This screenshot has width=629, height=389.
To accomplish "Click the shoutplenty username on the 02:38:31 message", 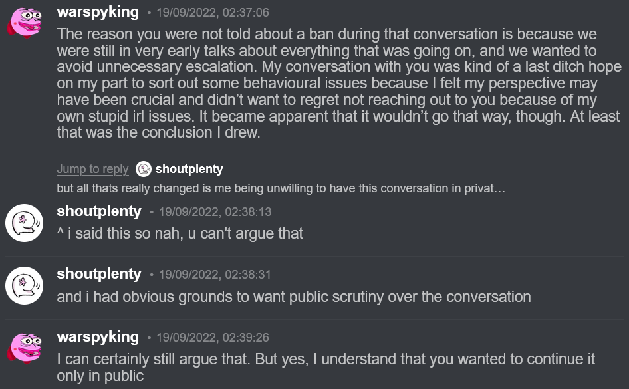I will (x=99, y=274).
